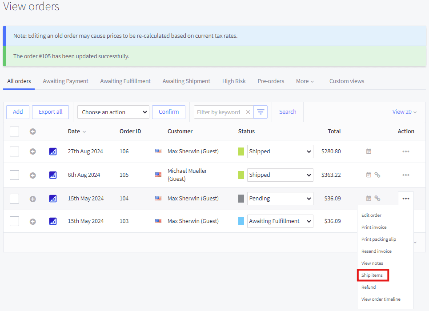Choose Print invoice from the action menu
Image resolution: width=429 pixels, height=311 pixels.
374,227
